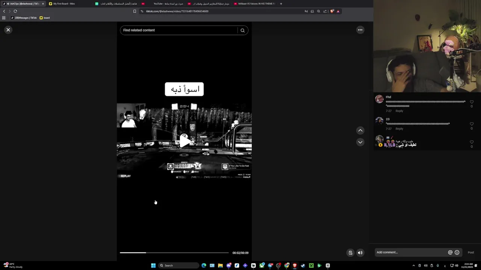
Task: Open Minecraft icon on taskbar
Action: [311, 265]
